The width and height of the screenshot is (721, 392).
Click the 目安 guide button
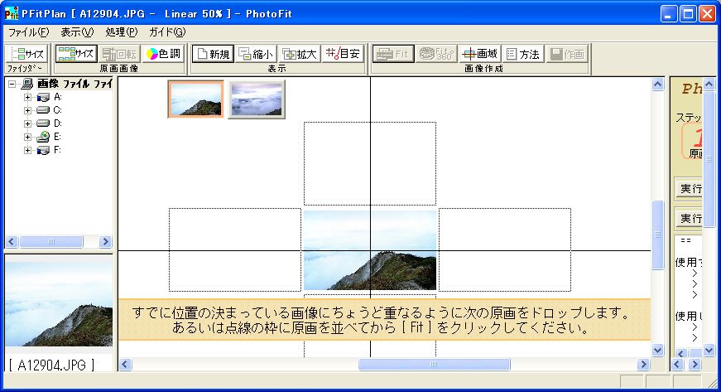[x=342, y=54]
